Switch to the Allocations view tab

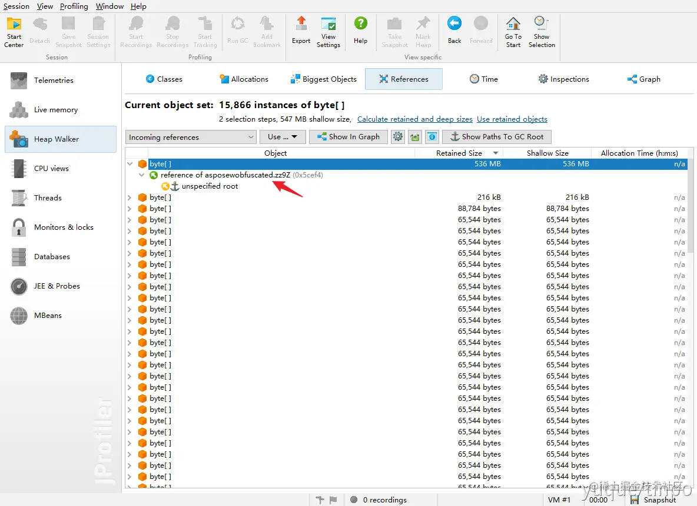(x=244, y=79)
